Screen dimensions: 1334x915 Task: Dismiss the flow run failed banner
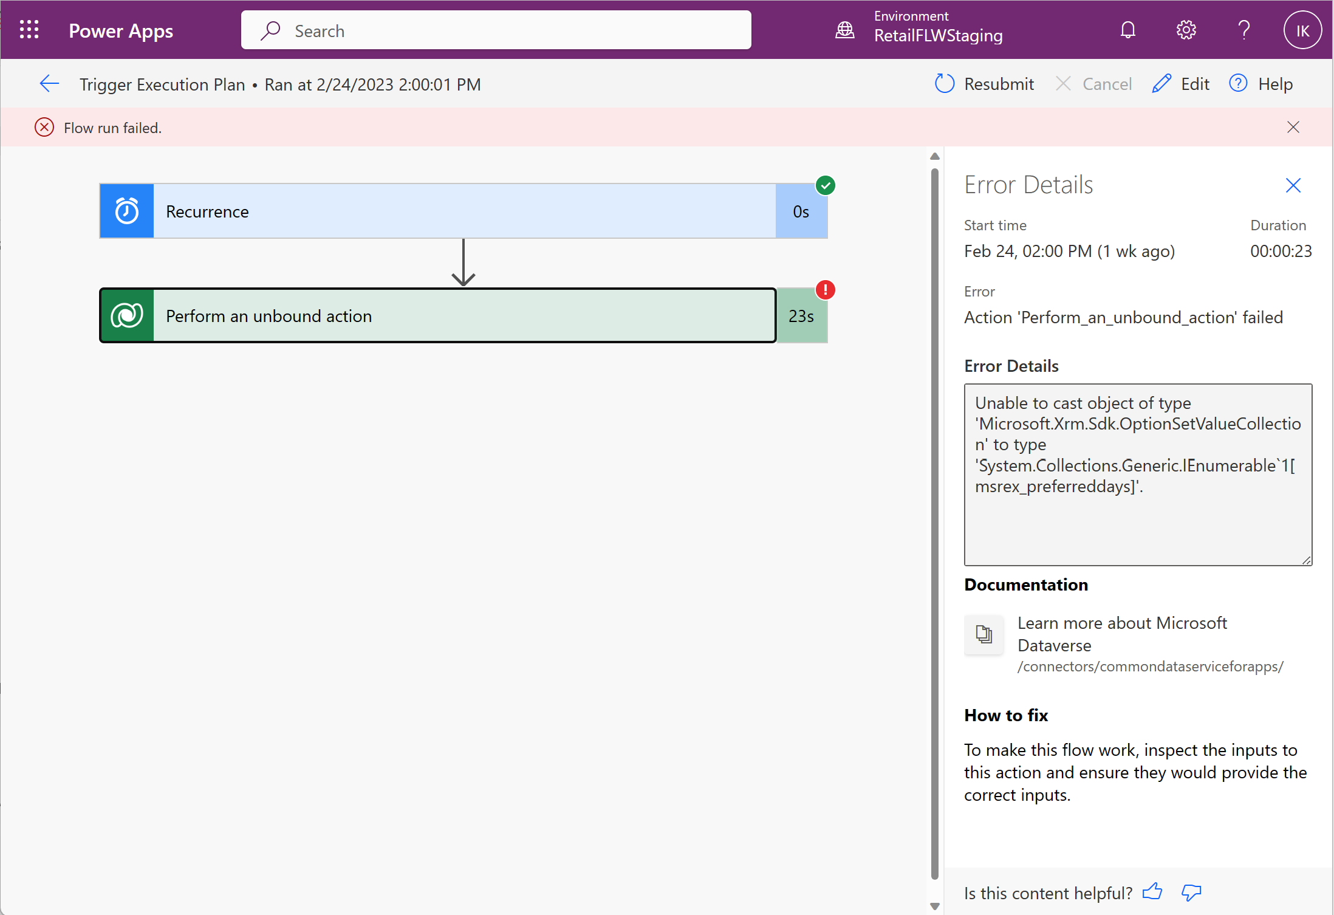(x=1295, y=126)
